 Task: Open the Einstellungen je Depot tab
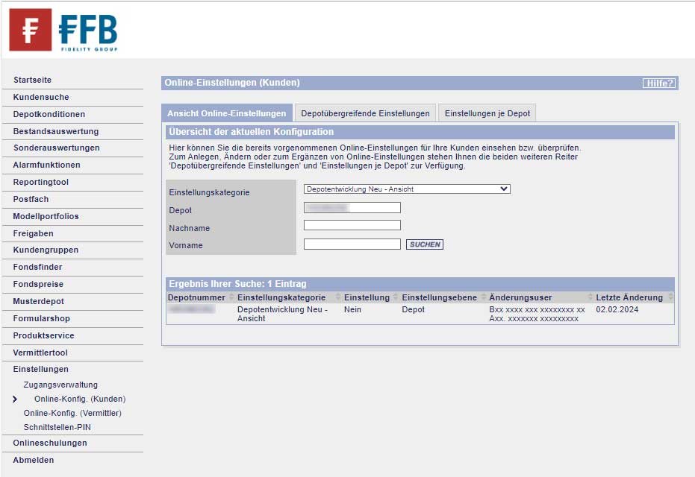point(489,112)
